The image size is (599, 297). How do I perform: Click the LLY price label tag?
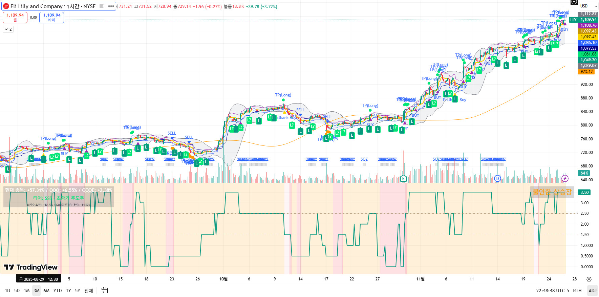573,20
